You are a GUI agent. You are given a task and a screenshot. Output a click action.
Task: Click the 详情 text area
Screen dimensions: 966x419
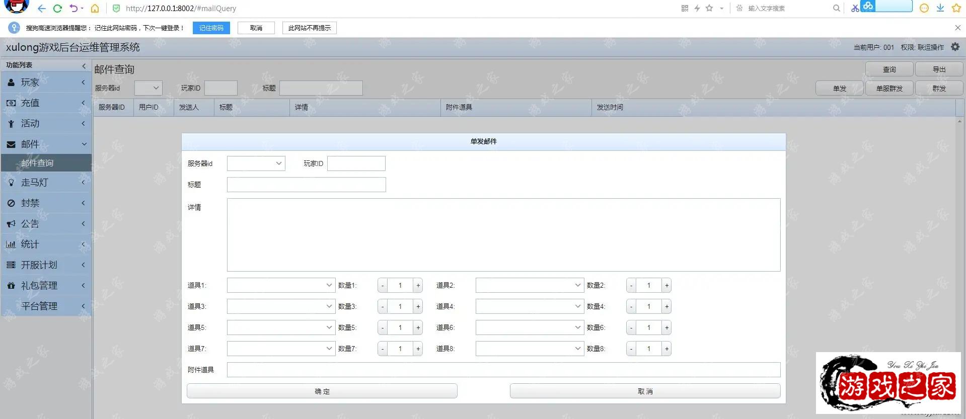[x=503, y=235]
